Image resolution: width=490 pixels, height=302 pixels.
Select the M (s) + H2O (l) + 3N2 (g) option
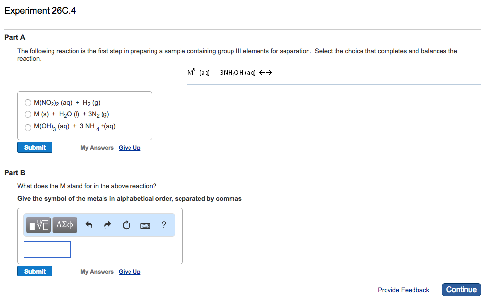28,114
